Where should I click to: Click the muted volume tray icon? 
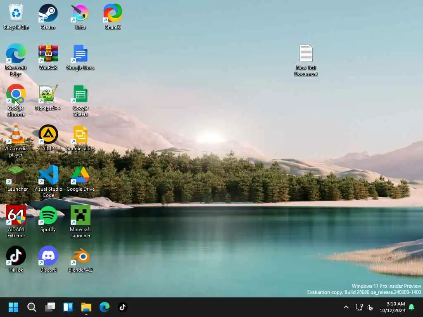[370, 307]
